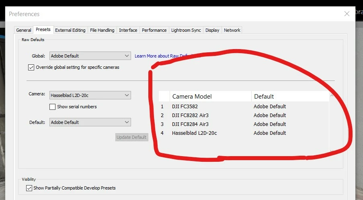Close the Preferences dialog
Image resolution: width=363 pixels, height=200 pixels.
click(347, 14)
